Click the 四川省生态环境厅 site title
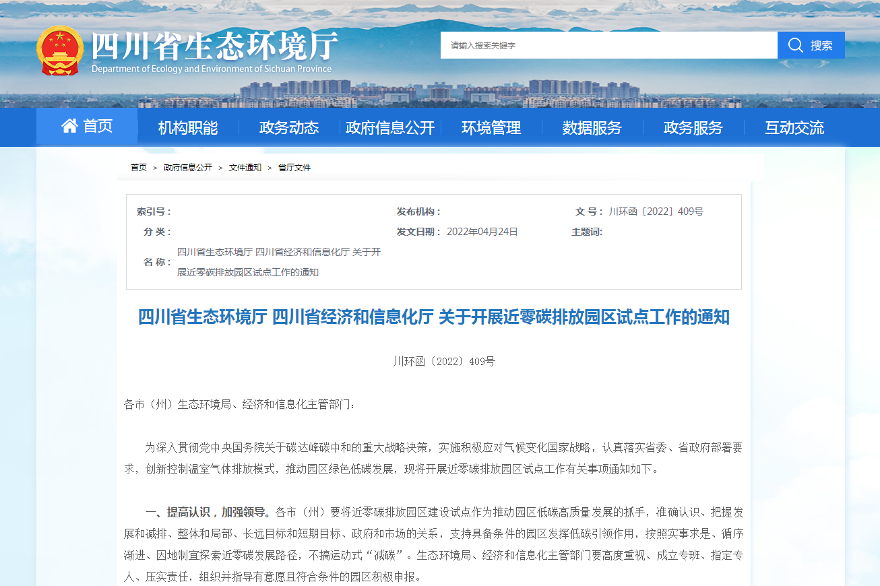 click(x=214, y=46)
